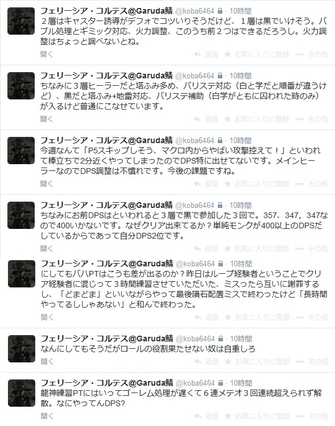The width and height of the screenshot is (335, 426).
Task: Expand the first tweet with 開く
Action: pos(47,54)
